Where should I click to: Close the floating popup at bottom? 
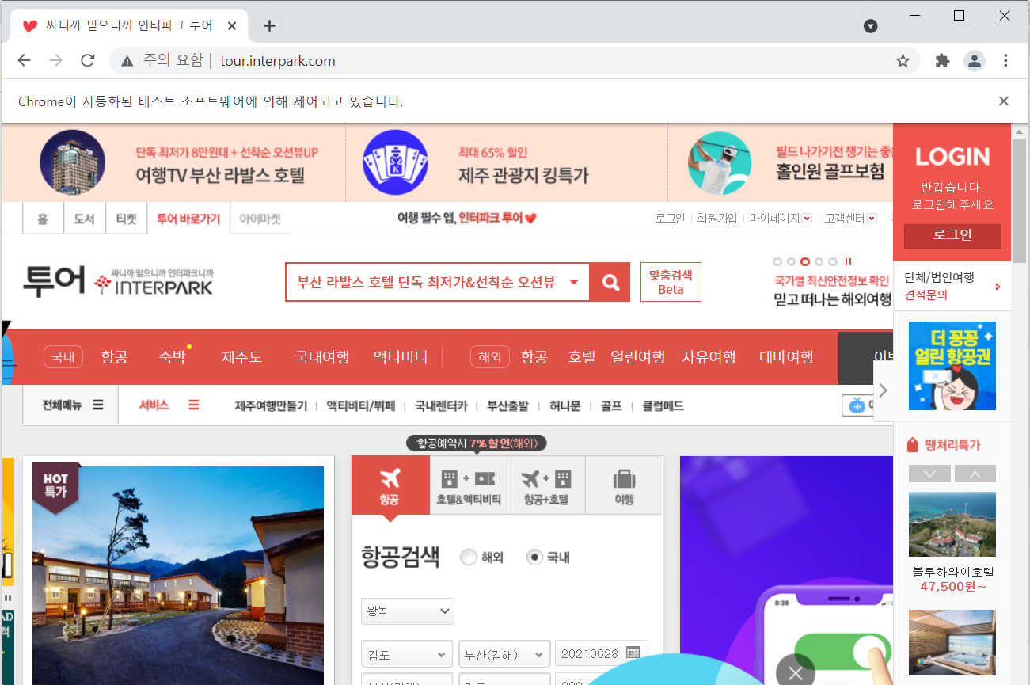(796, 673)
